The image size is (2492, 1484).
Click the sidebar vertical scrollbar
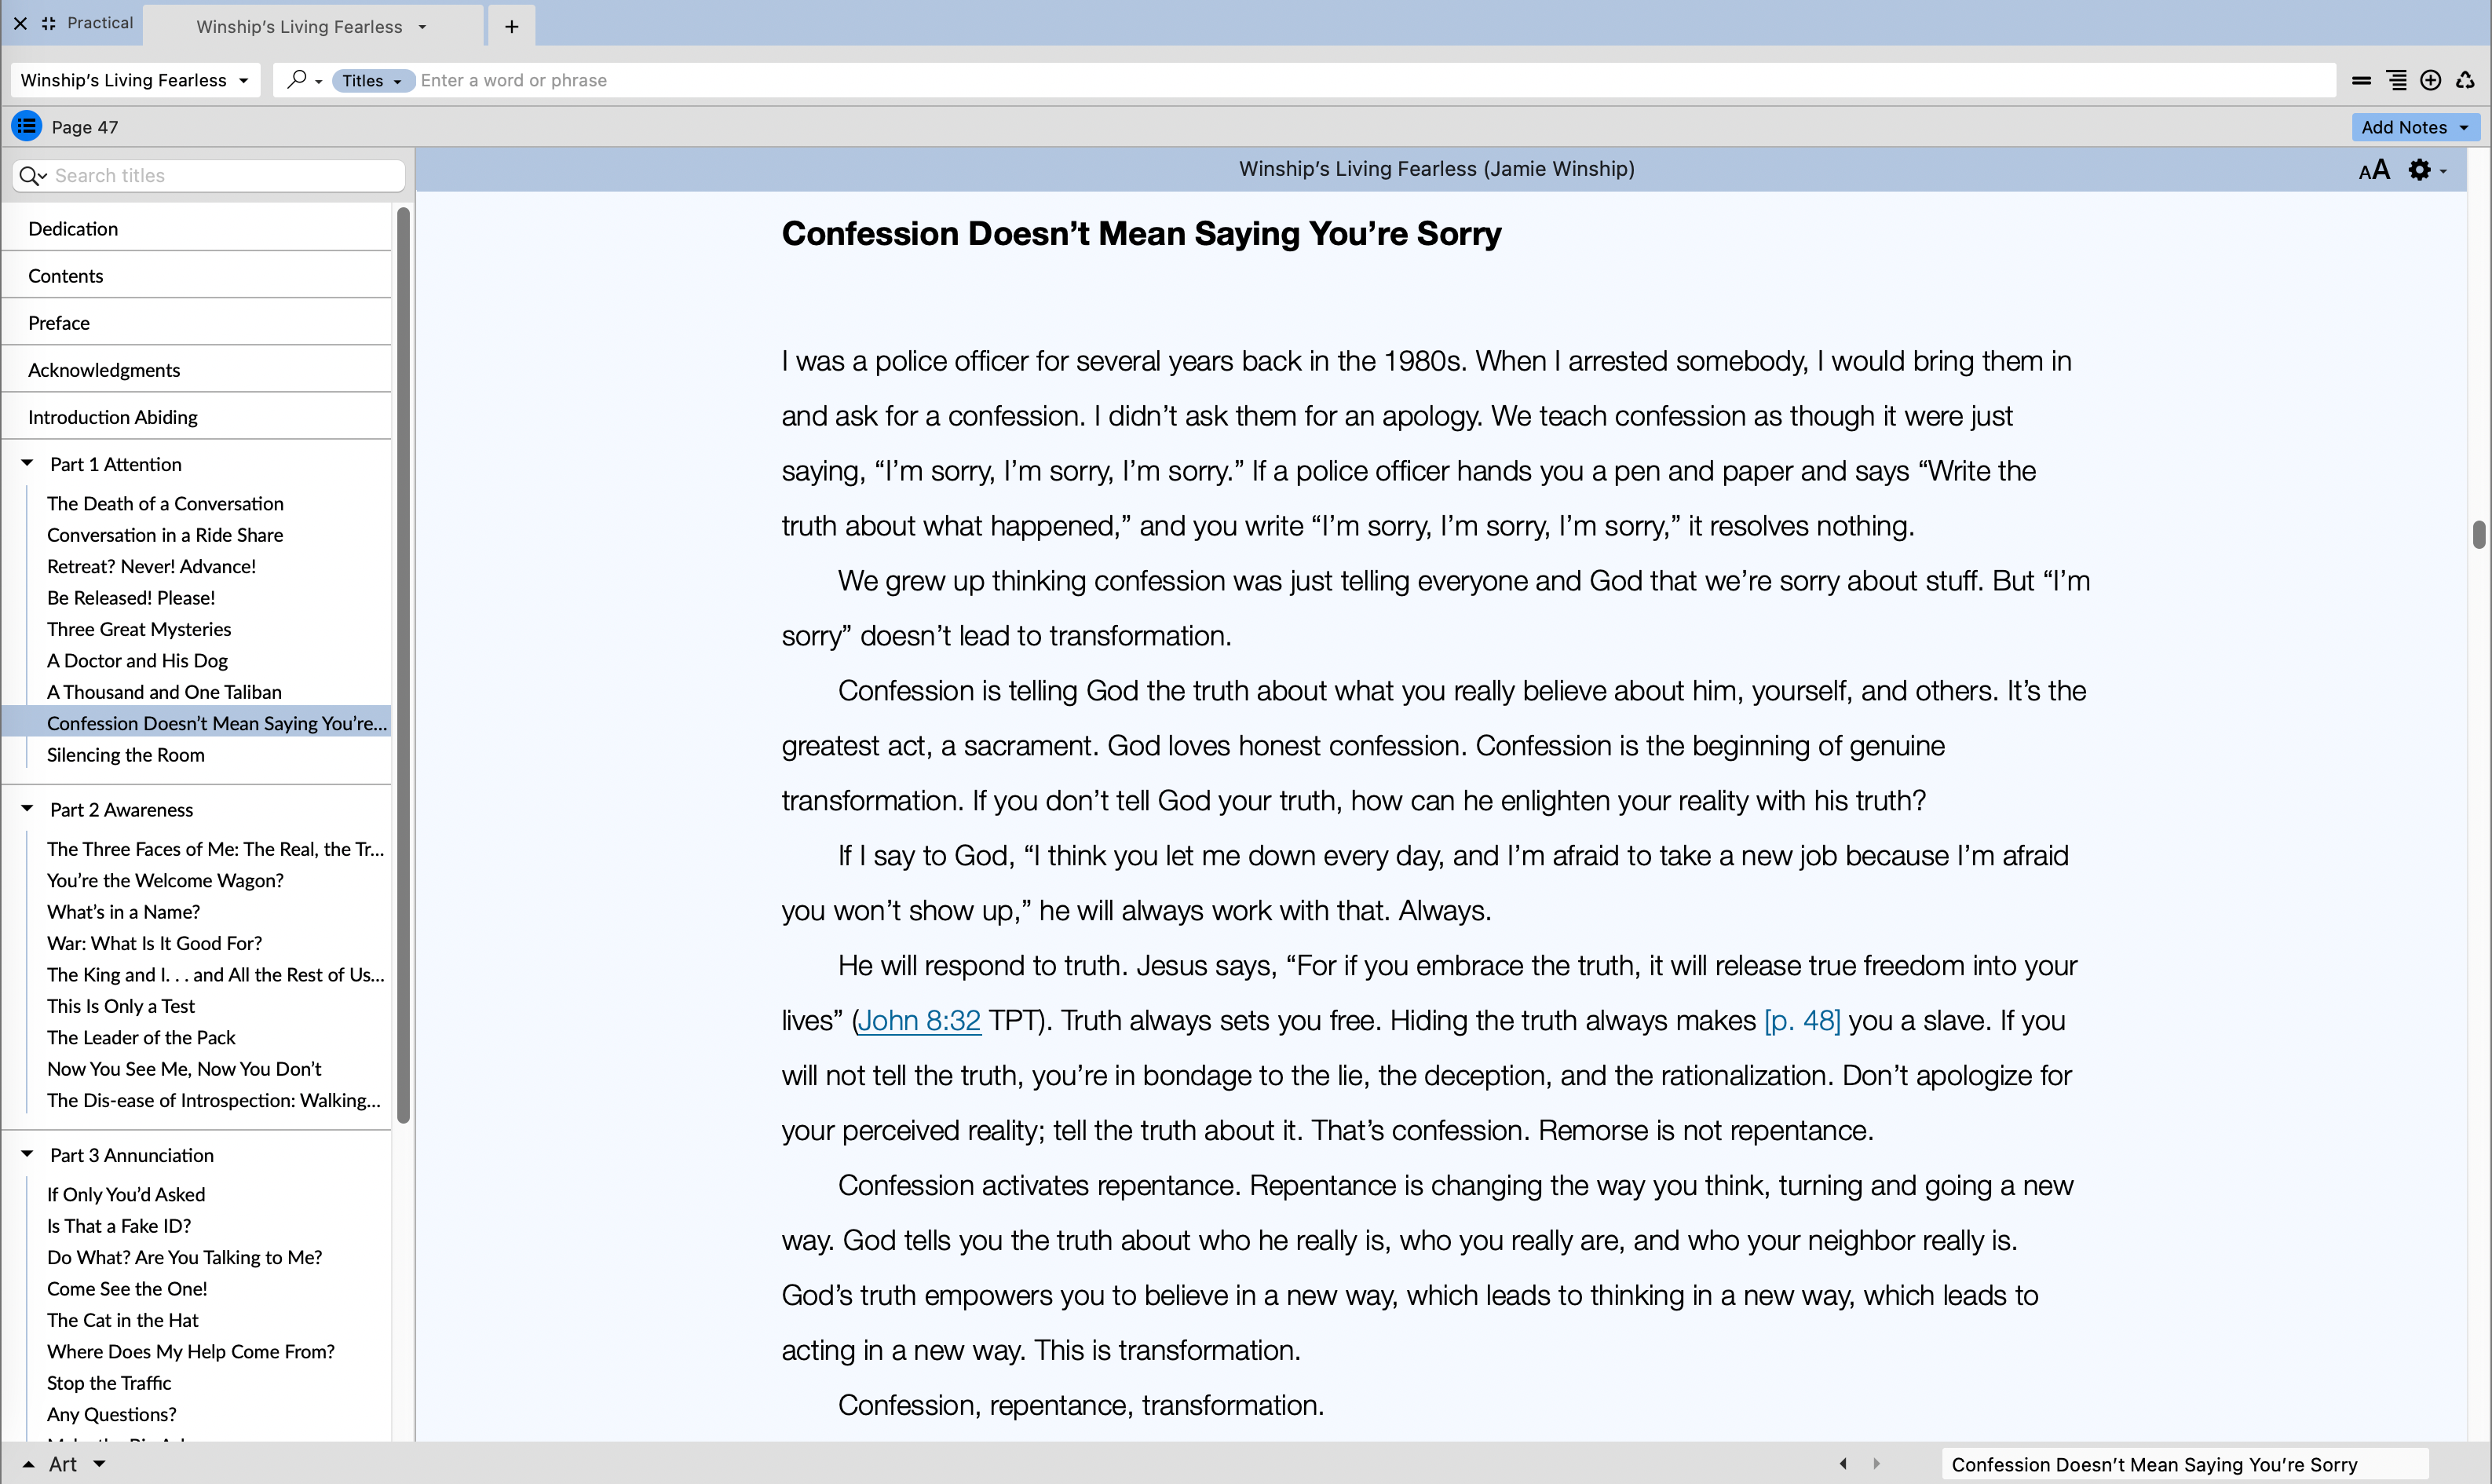tap(403, 665)
